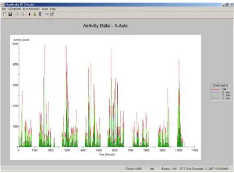Click the purple X-Axis legend line
The height and width of the screenshot is (173, 234).
[x=215, y=93]
